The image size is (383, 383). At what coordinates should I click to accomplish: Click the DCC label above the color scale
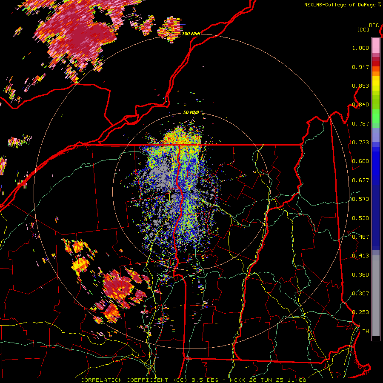[374, 26]
